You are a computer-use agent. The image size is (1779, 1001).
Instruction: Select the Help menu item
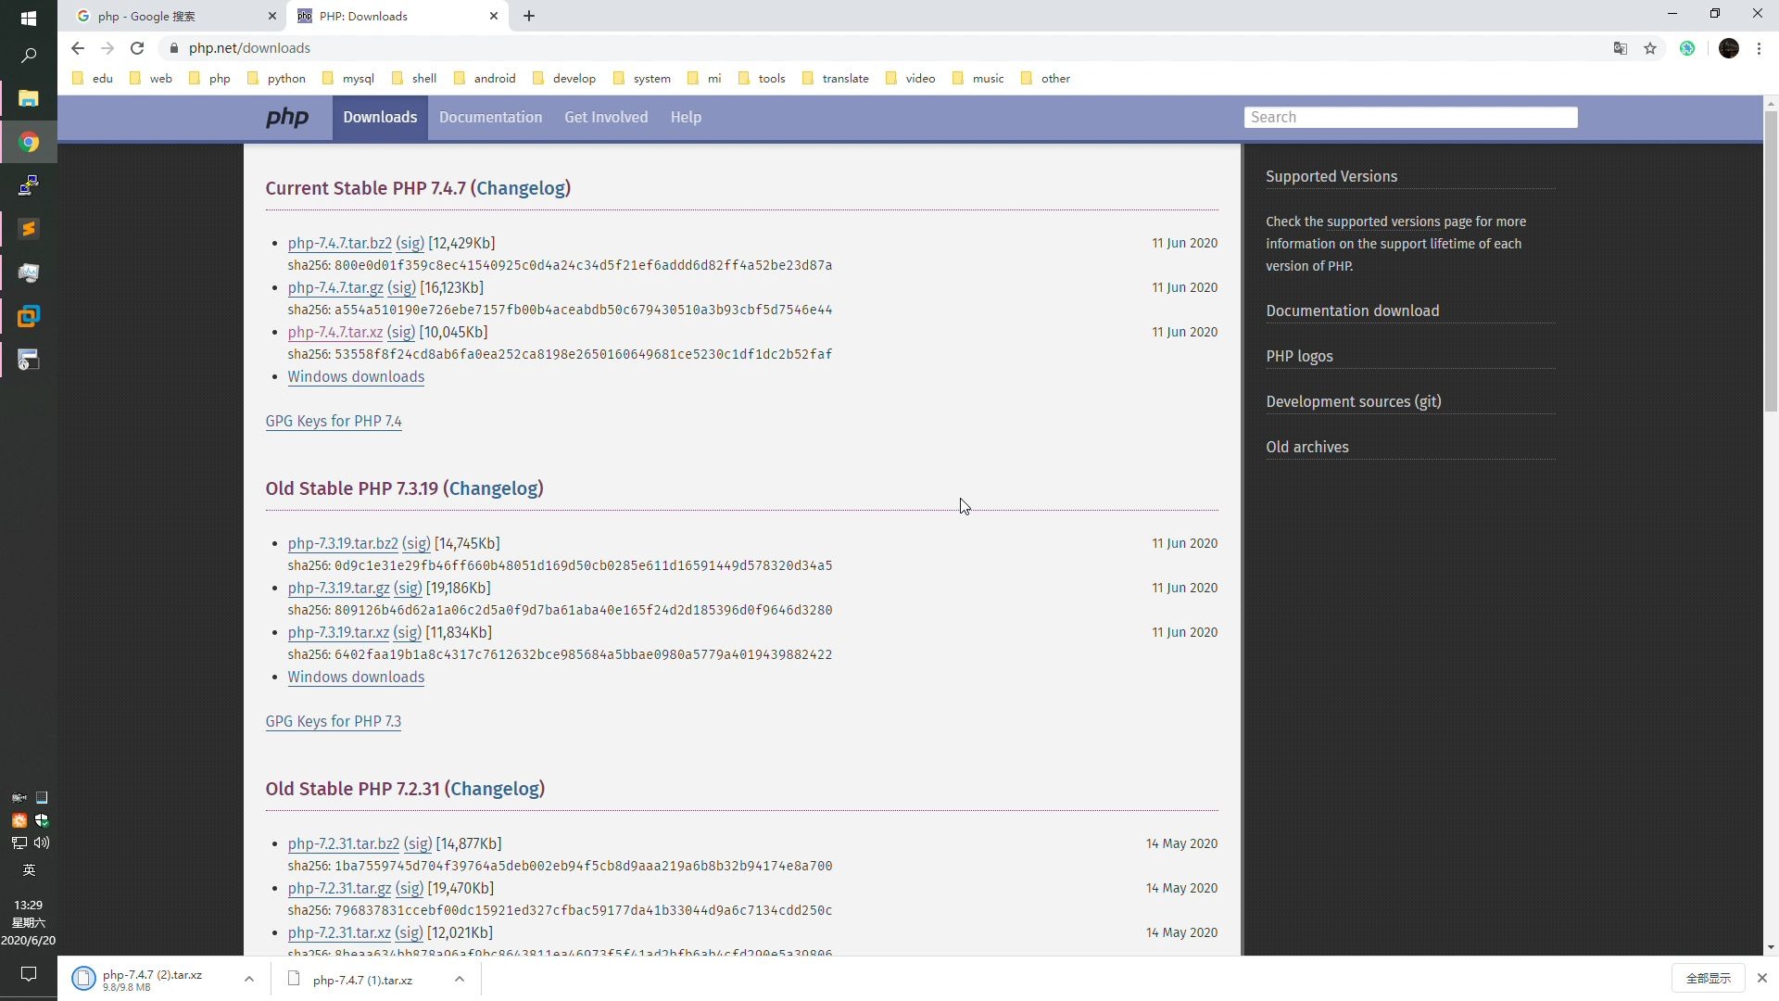point(686,116)
